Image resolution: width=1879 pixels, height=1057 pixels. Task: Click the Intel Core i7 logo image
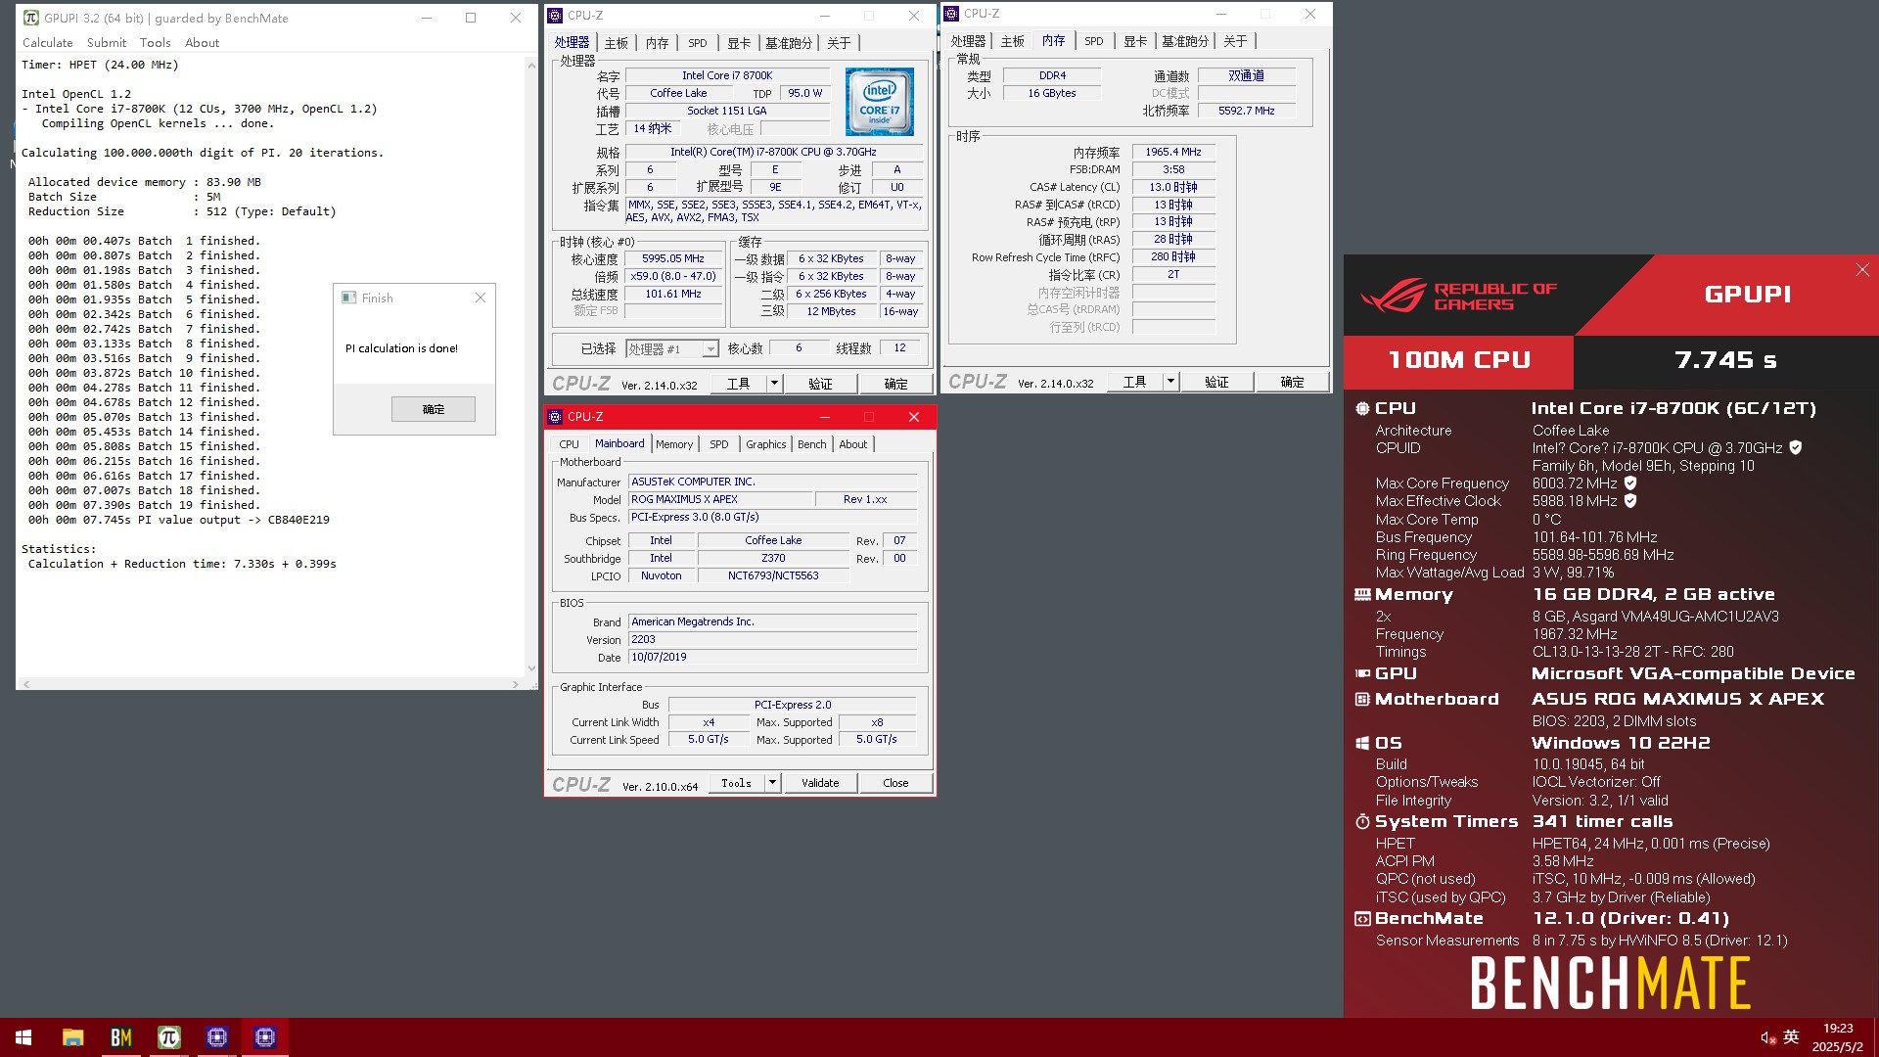879,102
